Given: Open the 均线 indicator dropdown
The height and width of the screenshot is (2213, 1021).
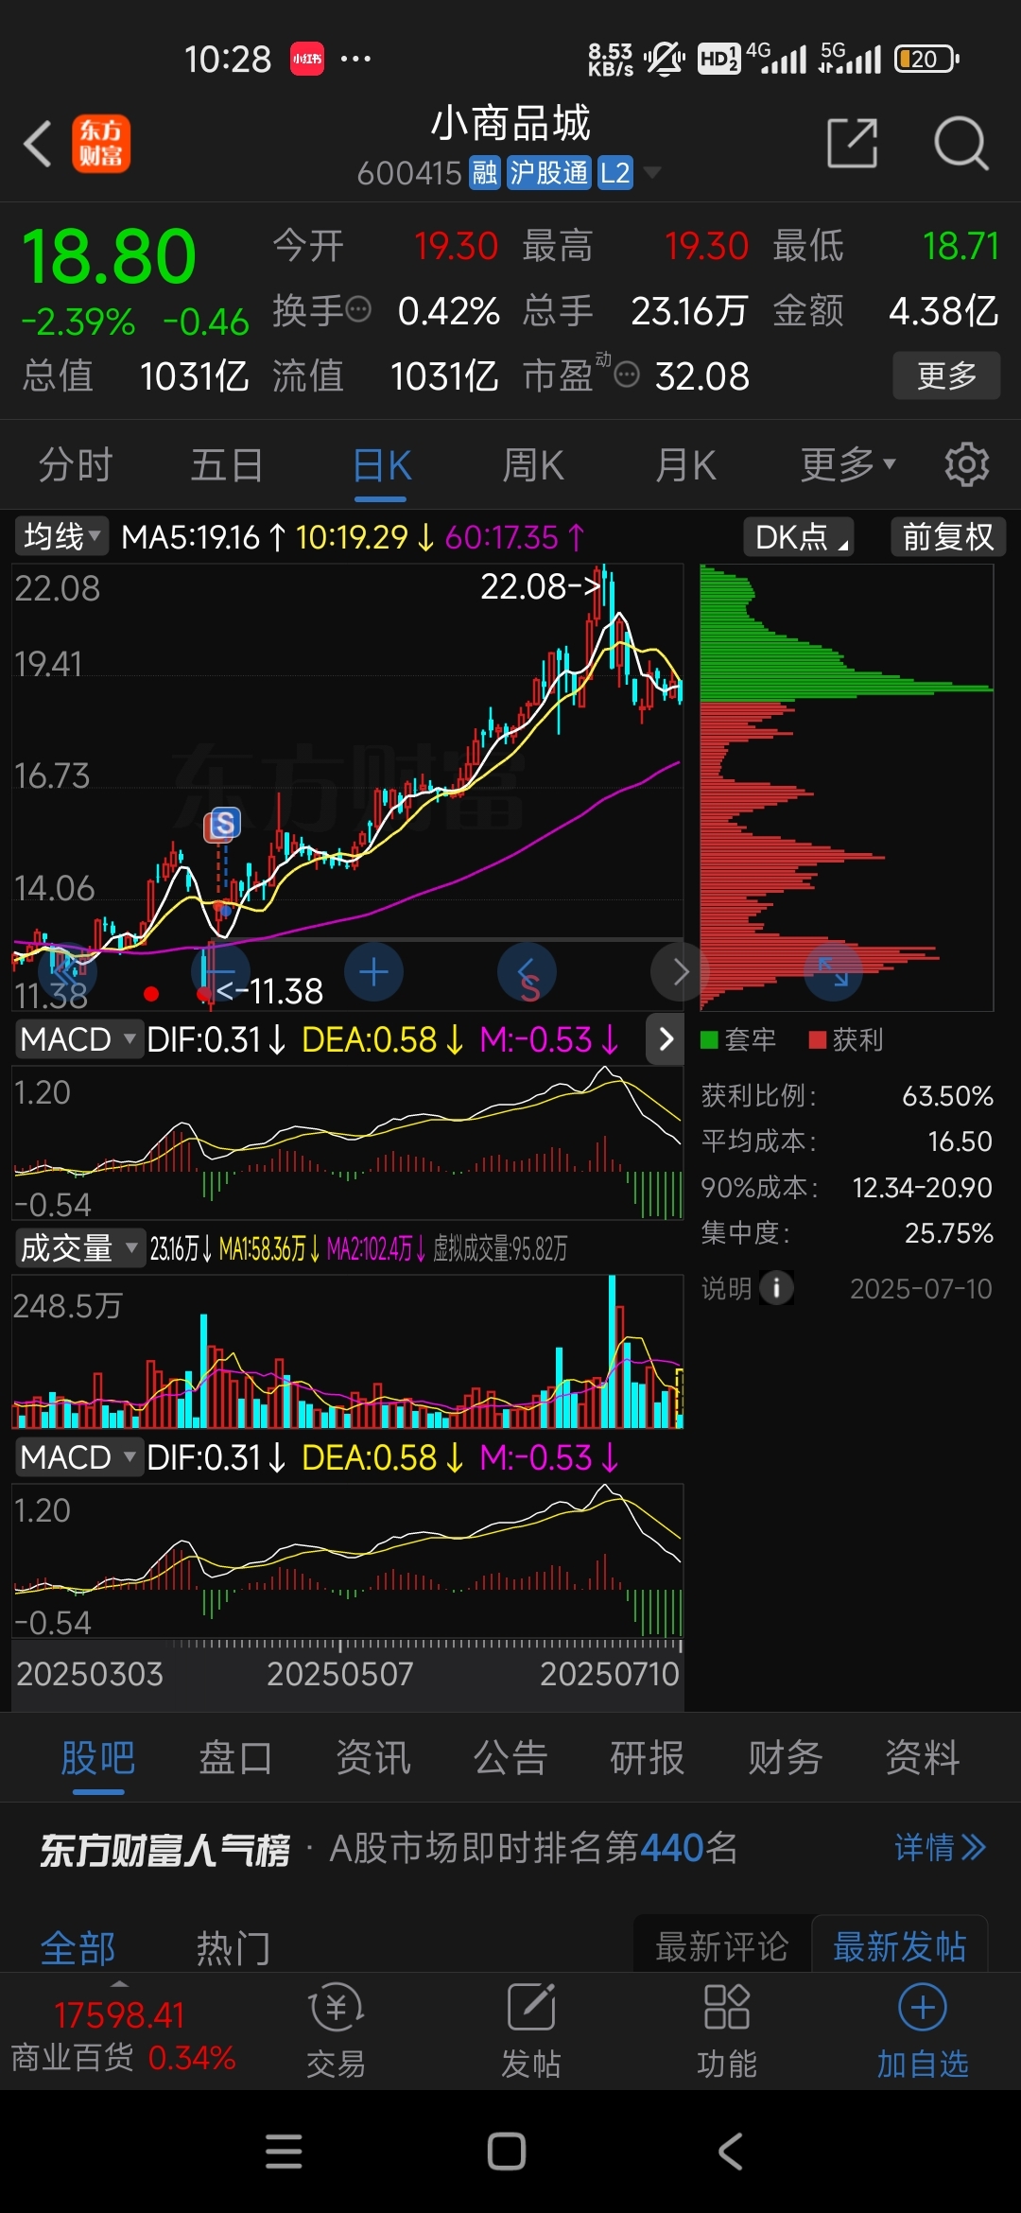Looking at the screenshot, I should pyautogui.click(x=61, y=536).
